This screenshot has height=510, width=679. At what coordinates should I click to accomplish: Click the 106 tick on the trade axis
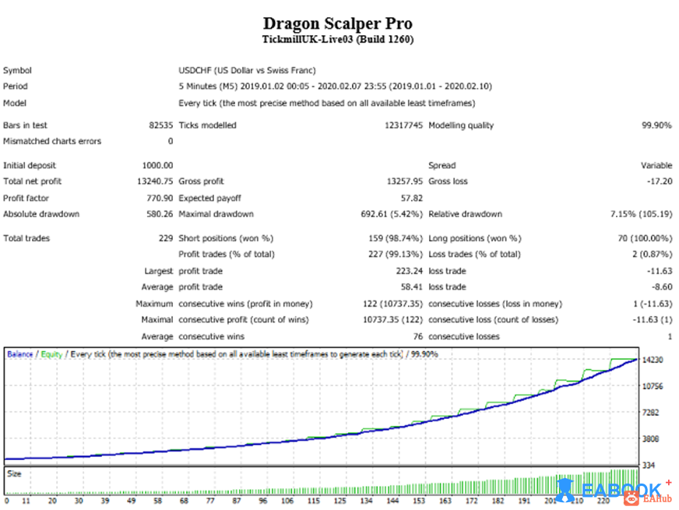click(x=287, y=501)
